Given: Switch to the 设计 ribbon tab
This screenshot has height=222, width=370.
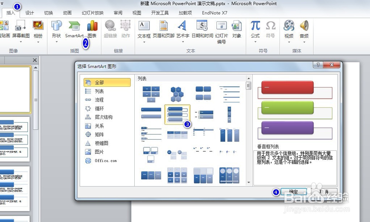Looking at the screenshot, I should click(x=30, y=13).
